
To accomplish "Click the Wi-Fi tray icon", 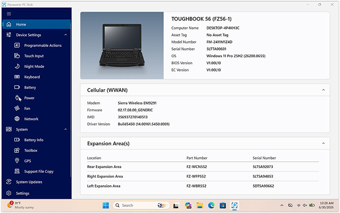I will coord(299,205).
